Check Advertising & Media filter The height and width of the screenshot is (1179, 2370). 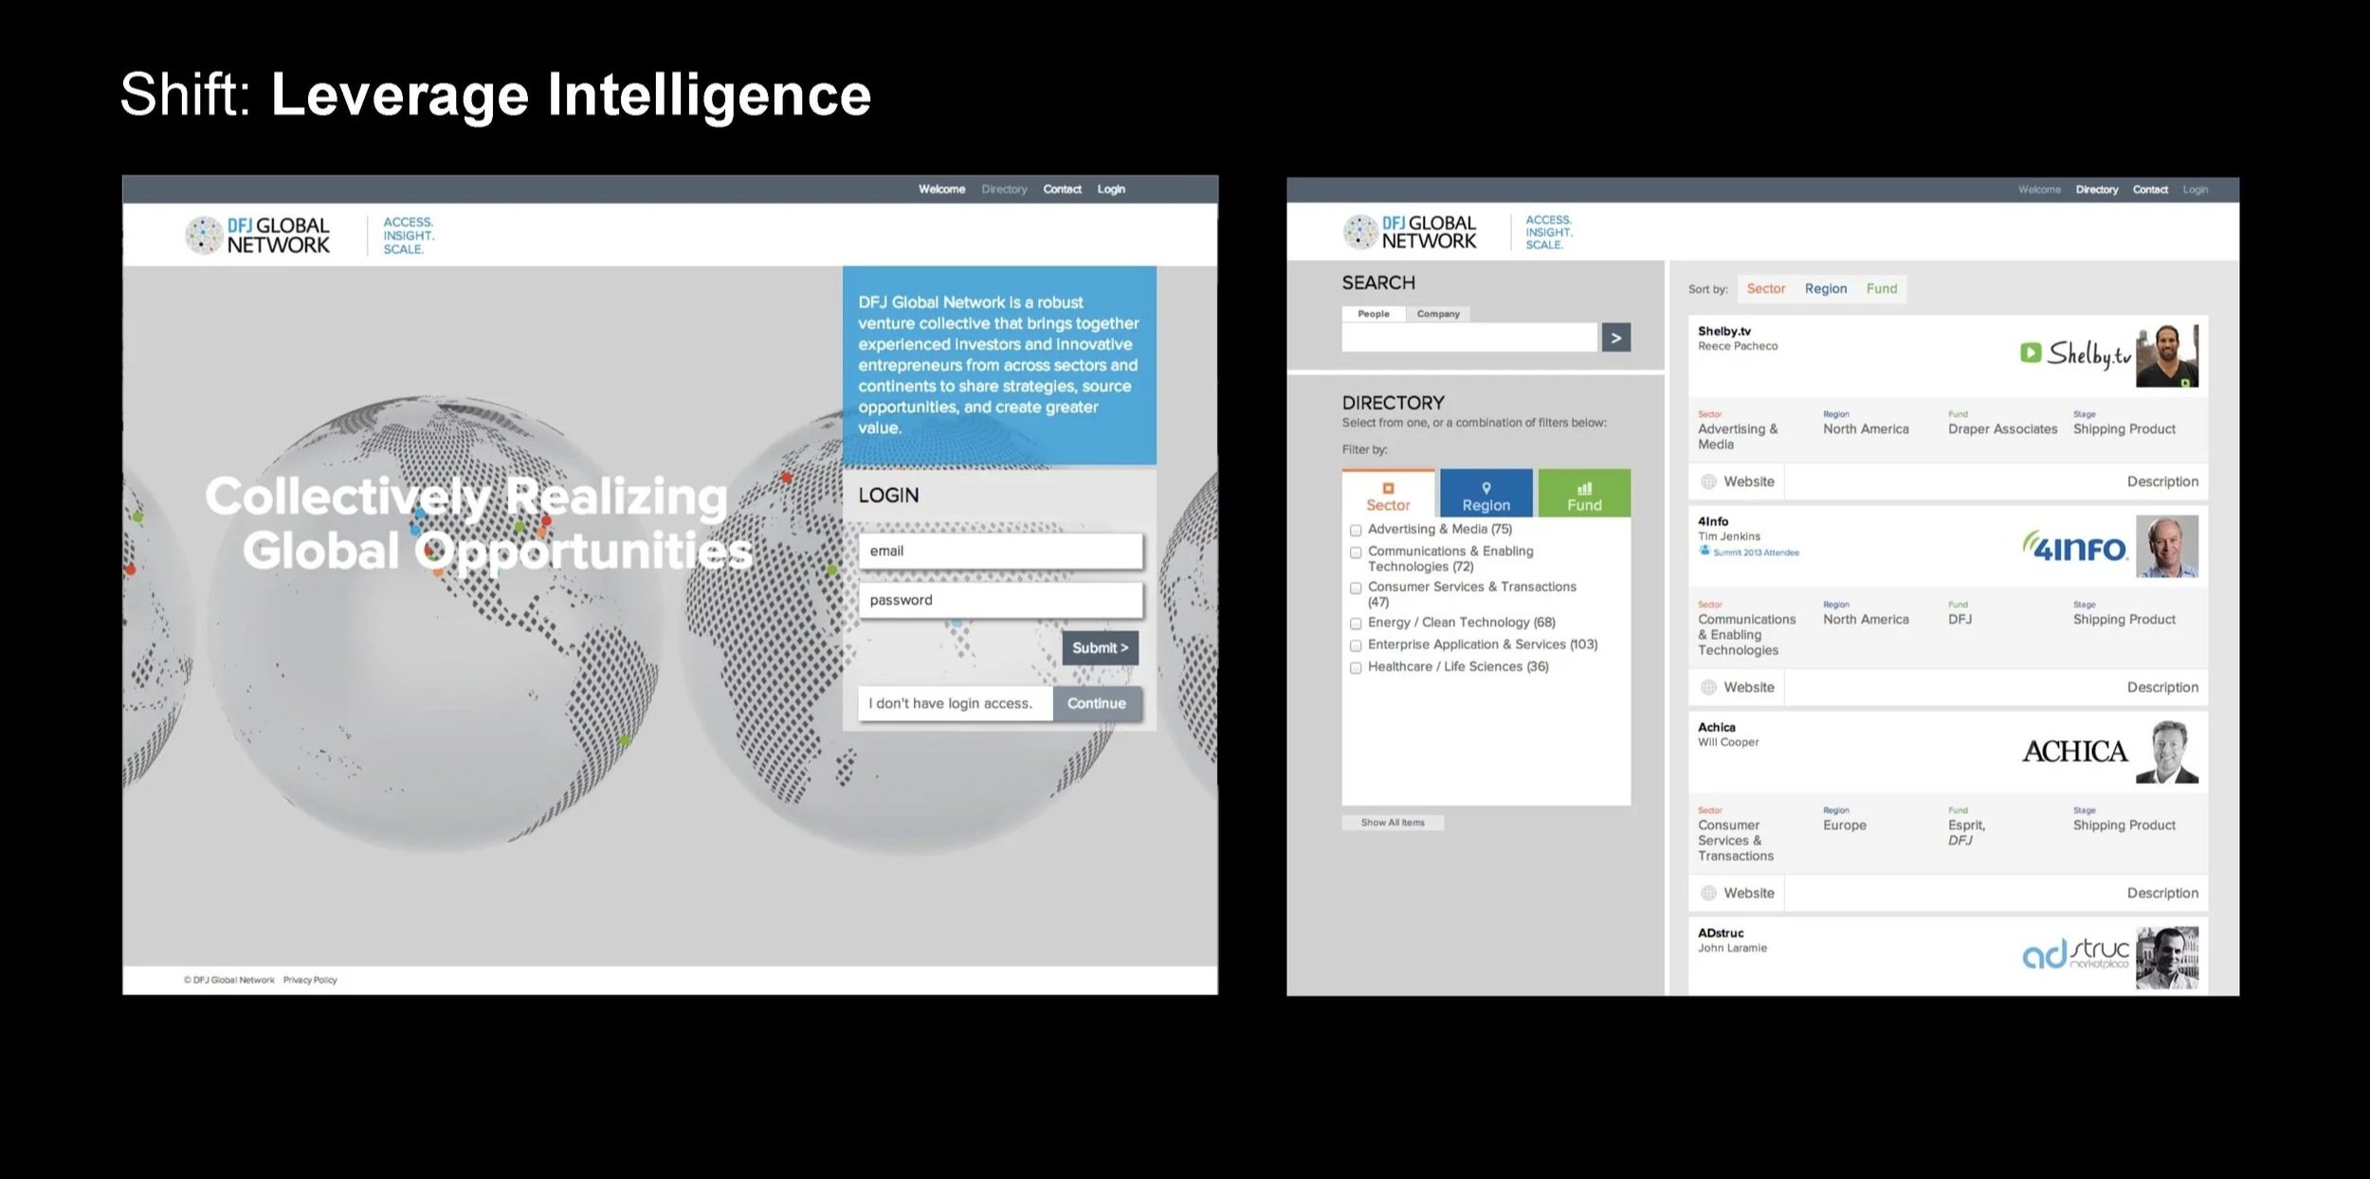point(1356,531)
